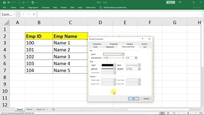
Task: Click the Page Break Preview icon in status bar
Action: [x=174, y=113]
